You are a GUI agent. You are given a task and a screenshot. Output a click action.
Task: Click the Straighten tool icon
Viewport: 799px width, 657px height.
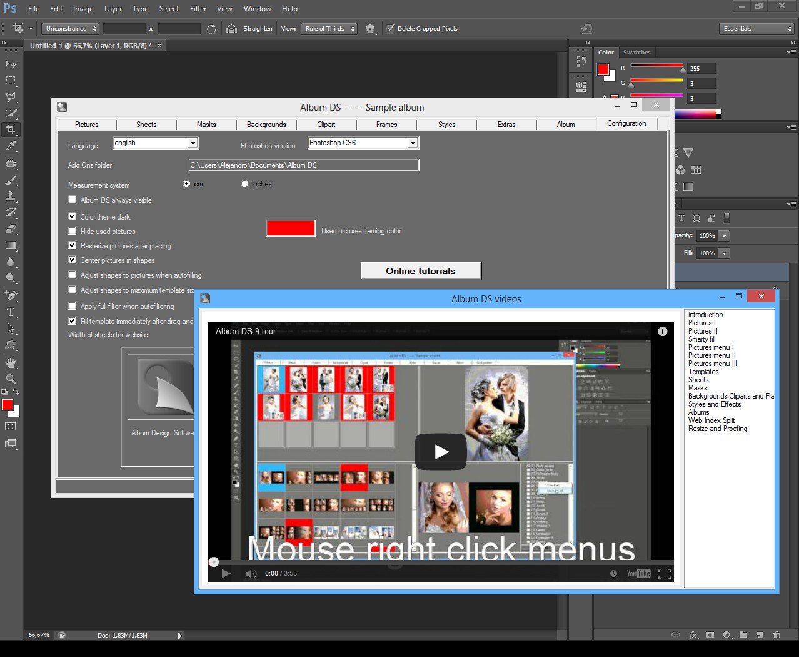point(231,29)
